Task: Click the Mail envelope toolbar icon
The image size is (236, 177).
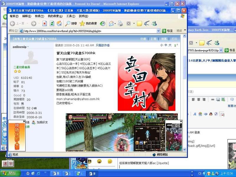Action: pos(111,24)
